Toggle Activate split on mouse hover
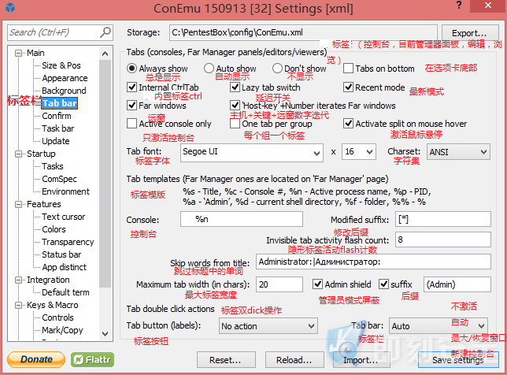 (348, 123)
